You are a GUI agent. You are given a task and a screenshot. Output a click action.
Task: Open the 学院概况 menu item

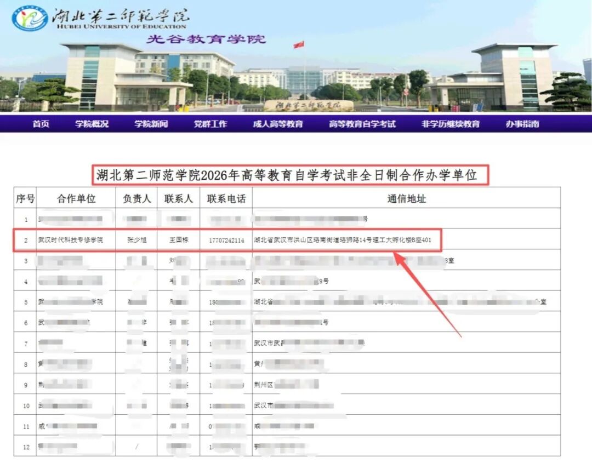(x=92, y=124)
